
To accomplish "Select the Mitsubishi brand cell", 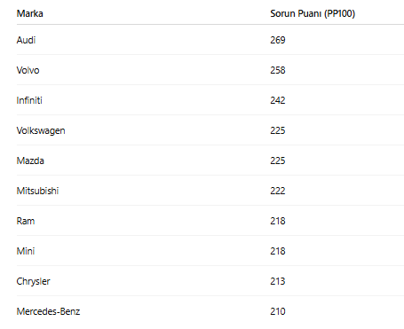I will click(x=37, y=191).
